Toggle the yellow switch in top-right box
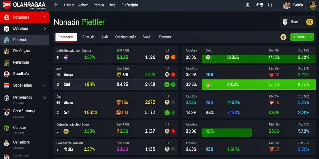Image resolution: width=319 pixels, height=159 pixels. (309, 22)
